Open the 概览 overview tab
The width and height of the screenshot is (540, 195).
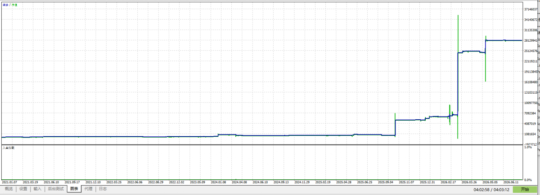(9, 189)
